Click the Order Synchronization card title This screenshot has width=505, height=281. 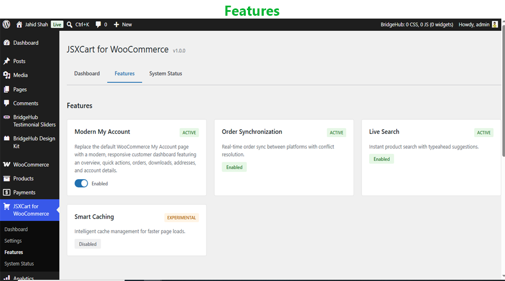tap(252, 132)
